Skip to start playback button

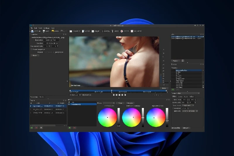(114, 95)
